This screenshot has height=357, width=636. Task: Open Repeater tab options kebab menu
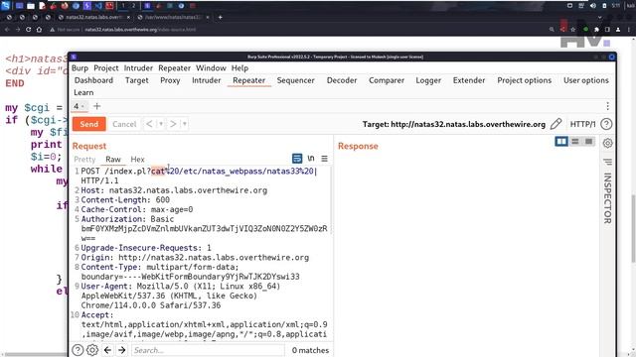pos(607,106)
